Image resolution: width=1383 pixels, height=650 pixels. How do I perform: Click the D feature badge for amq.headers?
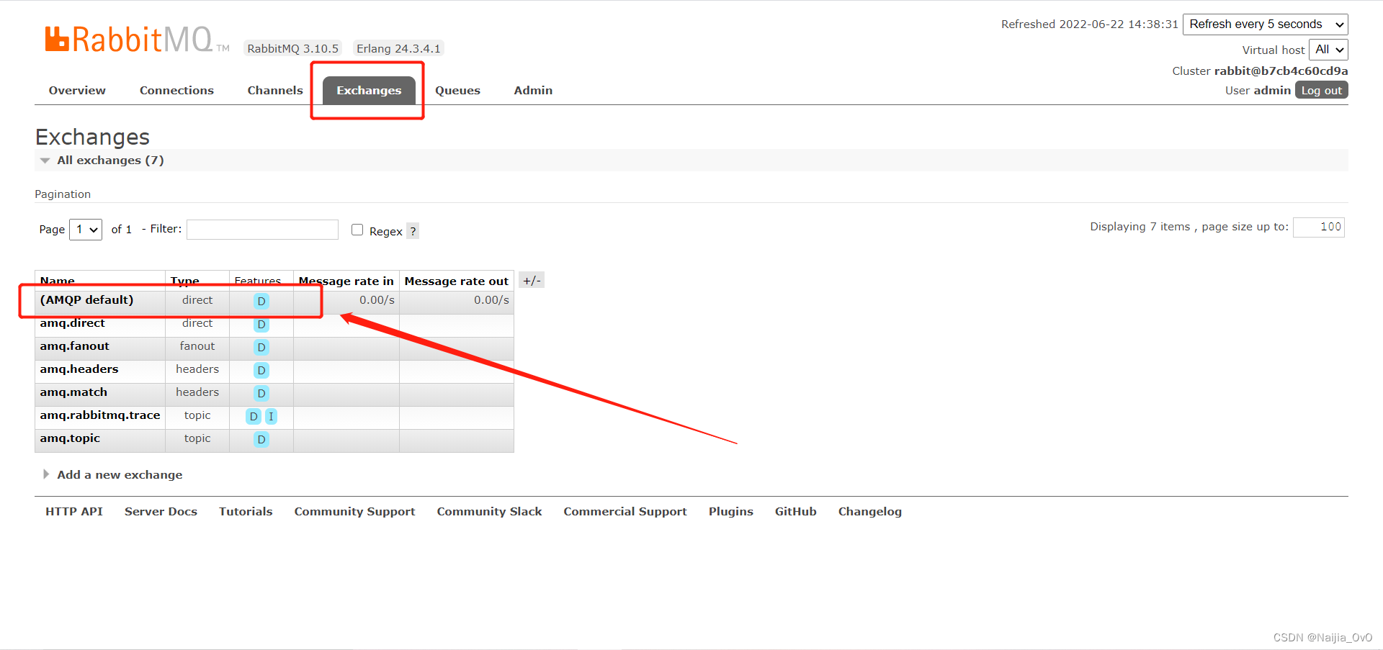261,371
